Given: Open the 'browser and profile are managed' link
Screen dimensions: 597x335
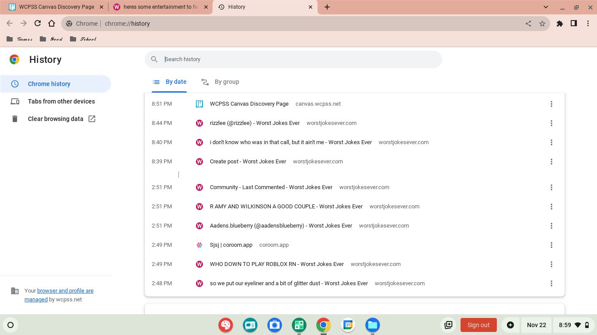Looking at the screenshot, I should tap(65, 291).
